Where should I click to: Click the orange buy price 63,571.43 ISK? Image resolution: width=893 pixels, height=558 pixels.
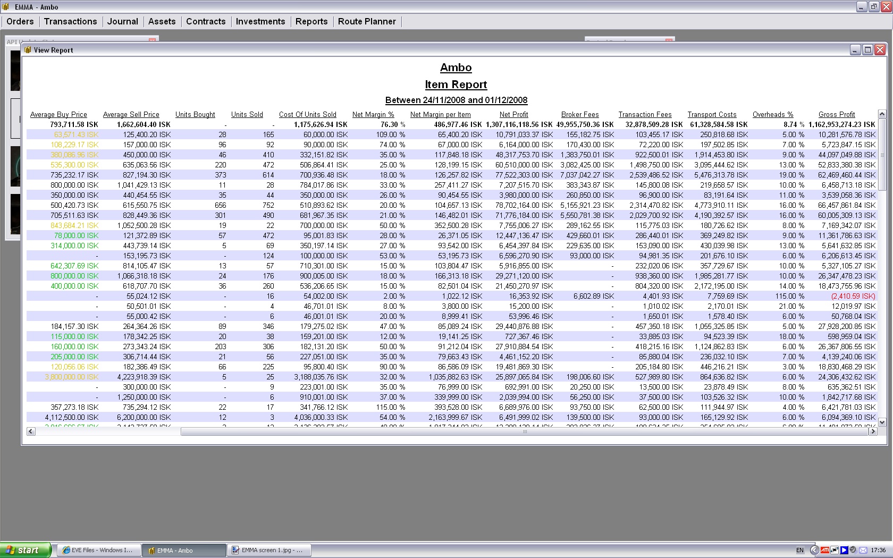tap(77, 134)
